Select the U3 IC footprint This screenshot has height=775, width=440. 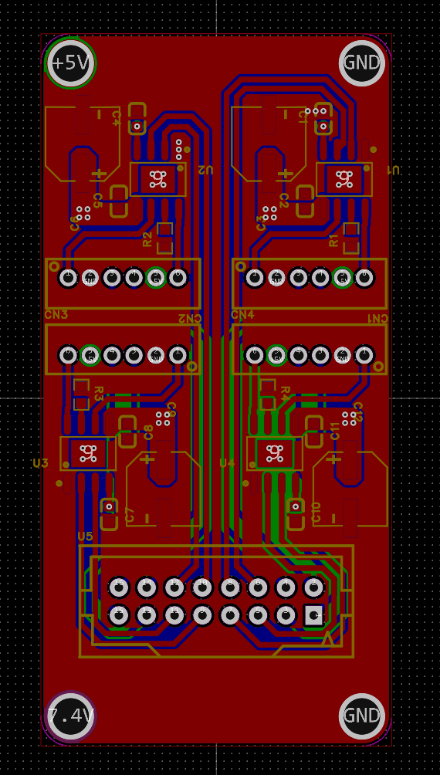89,453
